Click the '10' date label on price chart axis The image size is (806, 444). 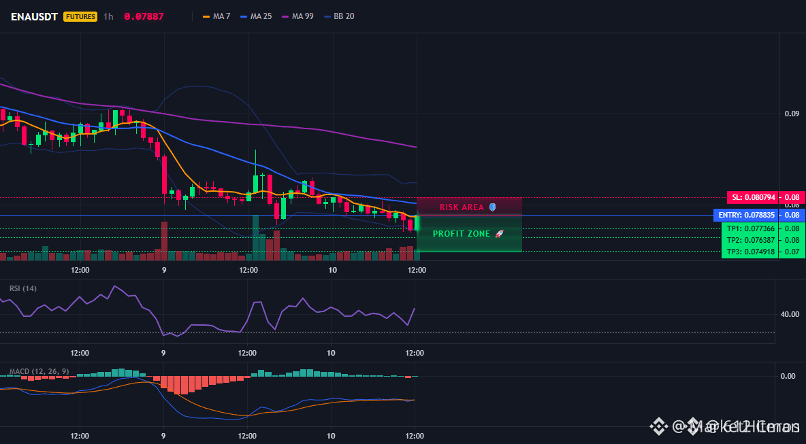(332, 269)
